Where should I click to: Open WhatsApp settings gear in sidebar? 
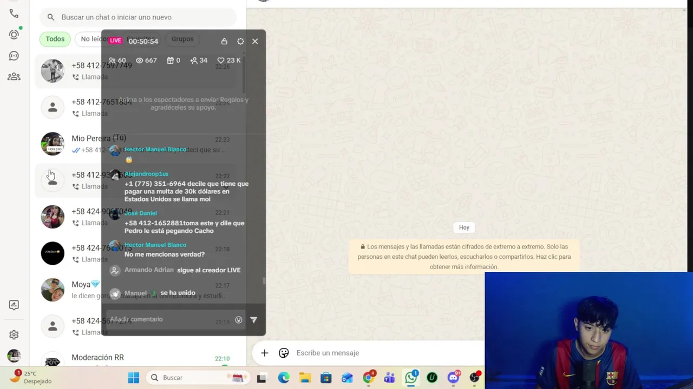(14, 335)
